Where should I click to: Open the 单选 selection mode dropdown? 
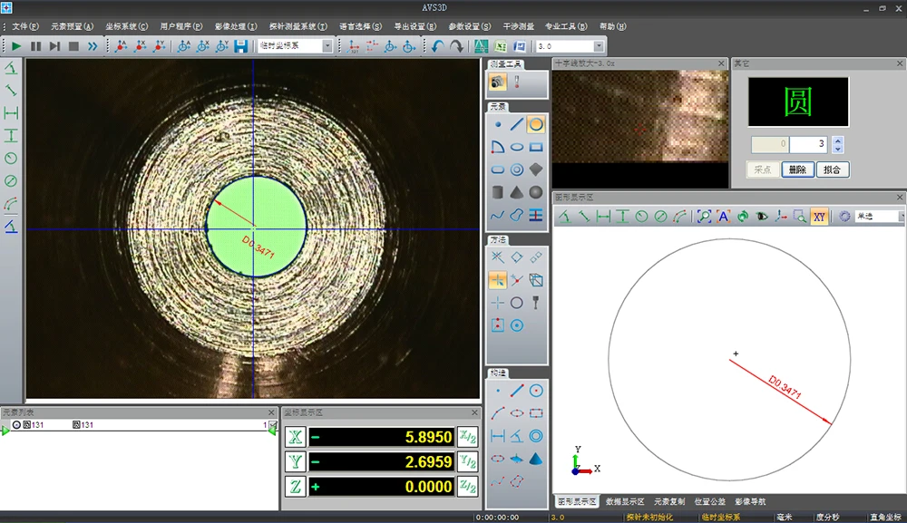901,217
